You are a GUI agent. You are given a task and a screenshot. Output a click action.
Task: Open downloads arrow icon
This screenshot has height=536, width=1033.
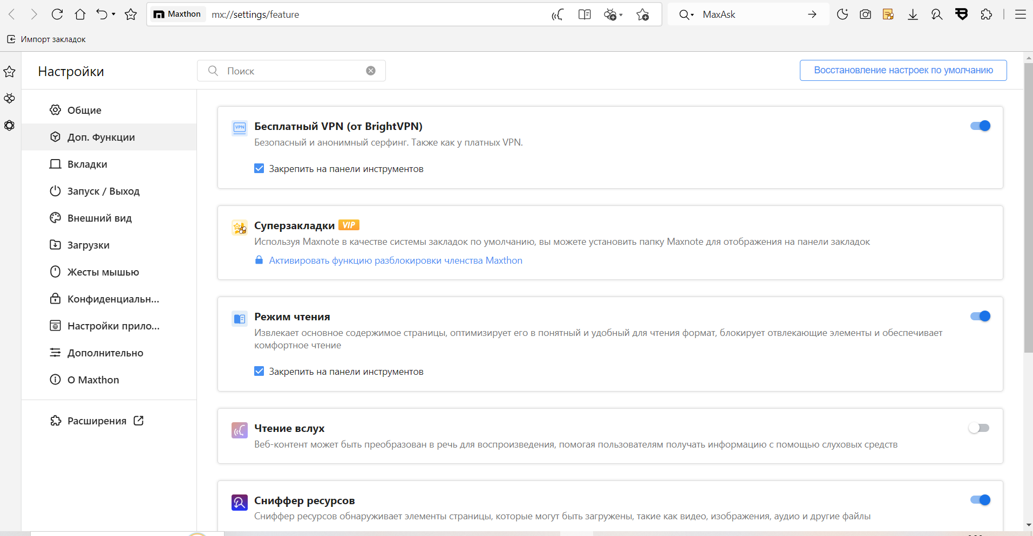pos(913,15)
